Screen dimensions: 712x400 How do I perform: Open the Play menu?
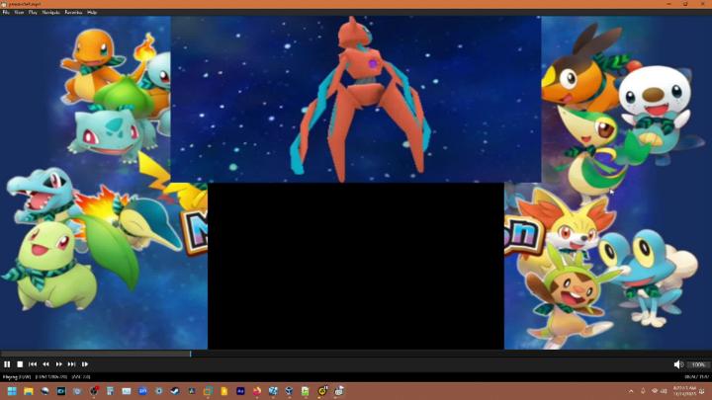pyautogui.click(x=33, y=12)
